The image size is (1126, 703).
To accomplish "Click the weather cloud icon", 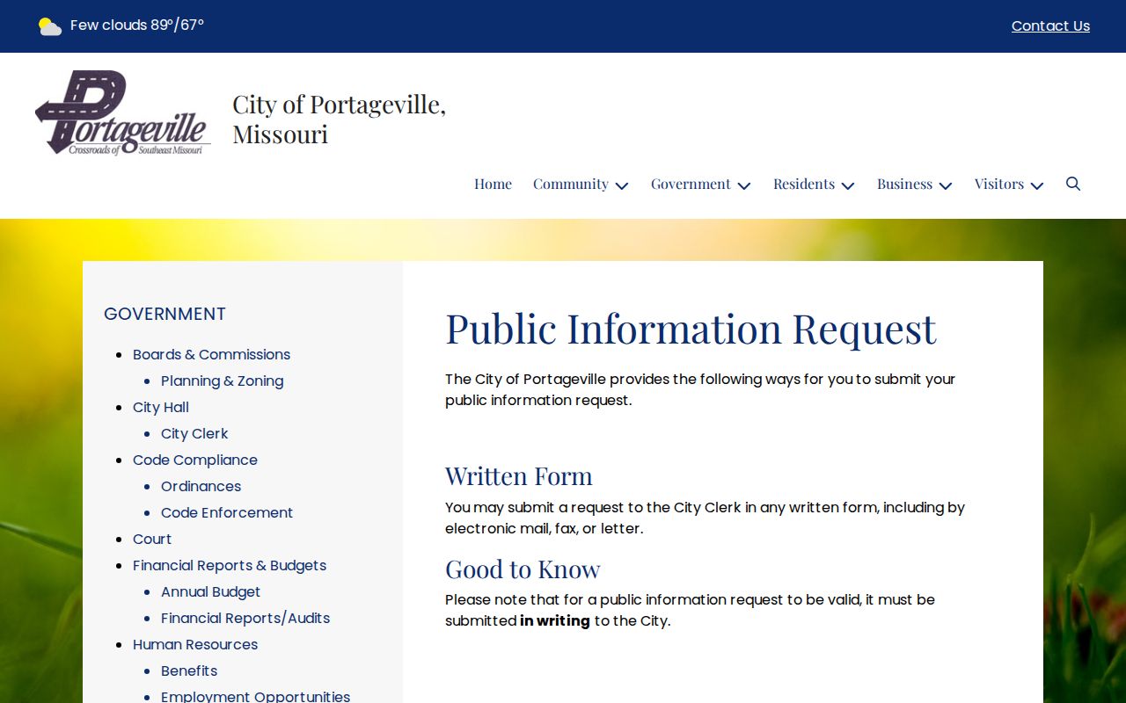I will coord(50,26).
